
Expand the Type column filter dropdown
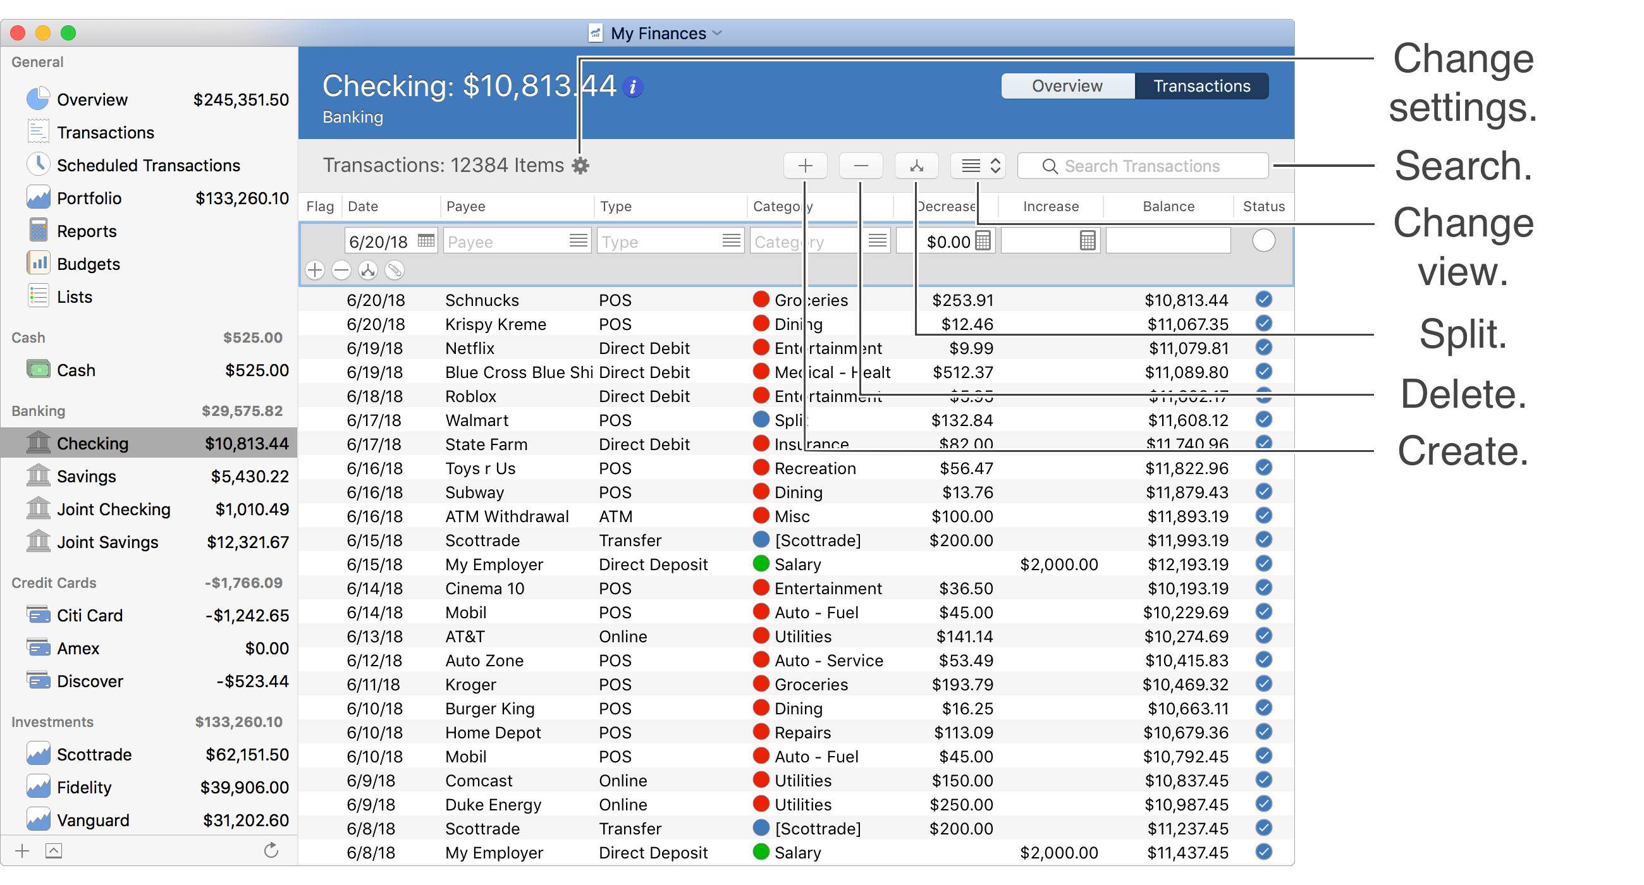732,241
